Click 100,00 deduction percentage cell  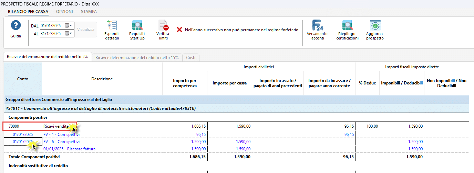(372, 126)
